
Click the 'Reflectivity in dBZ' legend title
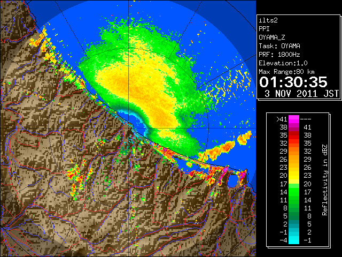coord(325,180)
